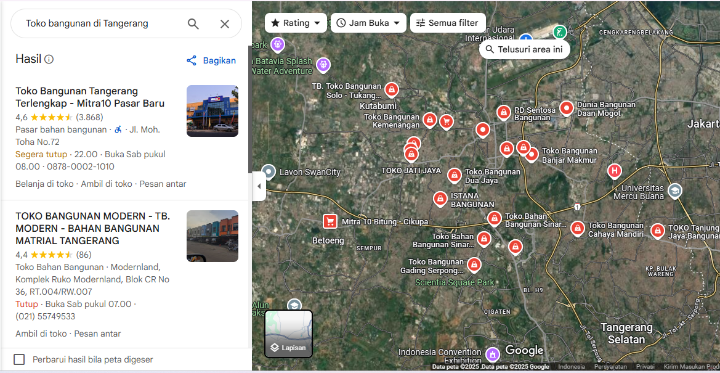Click the 'Tangerang Selatan' map label
Screen dimensions: 720x373
[627, 334]
